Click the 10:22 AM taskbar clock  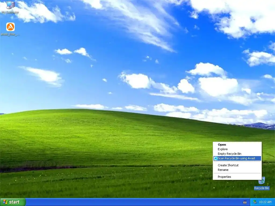(x=265, y=202)
